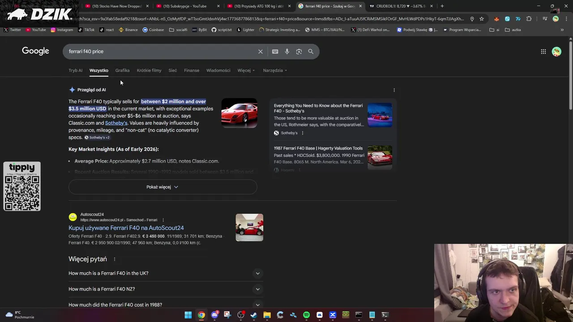
Task: Switch to the Finanse tab
Action: pyautogui.click(x=192, y=70)
